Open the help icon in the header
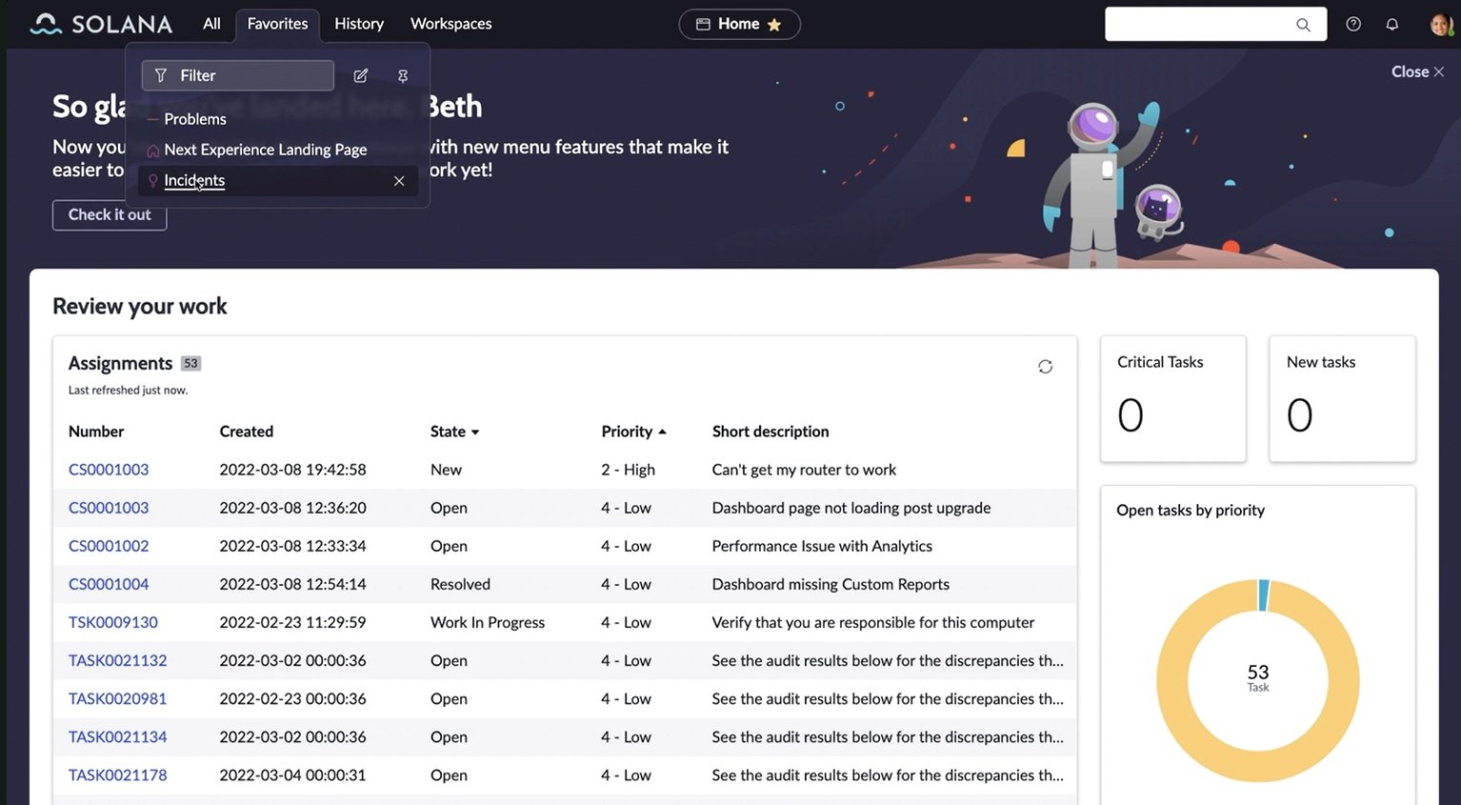The height and width of the screenshot is (805, 1461). (x=1353, y=23)
